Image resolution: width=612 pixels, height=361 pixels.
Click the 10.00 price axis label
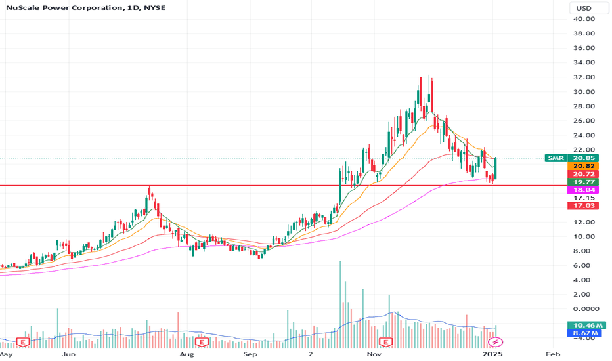(x=584, y=236)
